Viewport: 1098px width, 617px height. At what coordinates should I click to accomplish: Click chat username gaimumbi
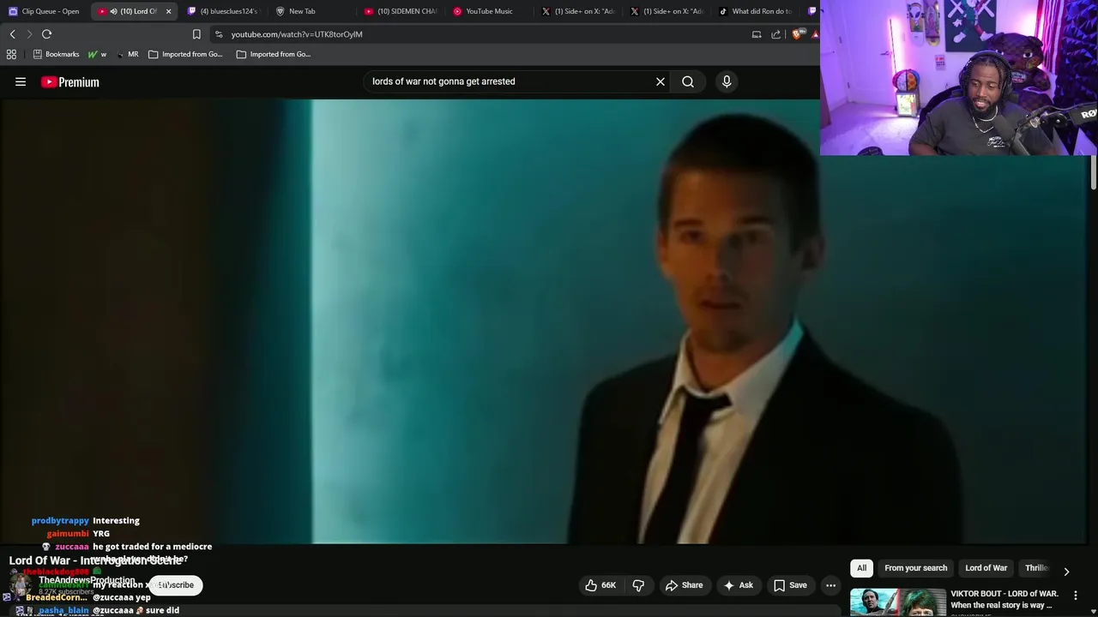tap(66, 533)
